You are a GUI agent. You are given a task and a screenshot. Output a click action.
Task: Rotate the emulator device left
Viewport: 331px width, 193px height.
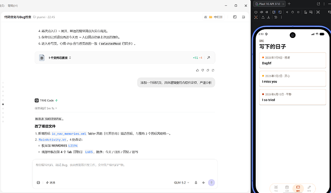pos(274,12)
